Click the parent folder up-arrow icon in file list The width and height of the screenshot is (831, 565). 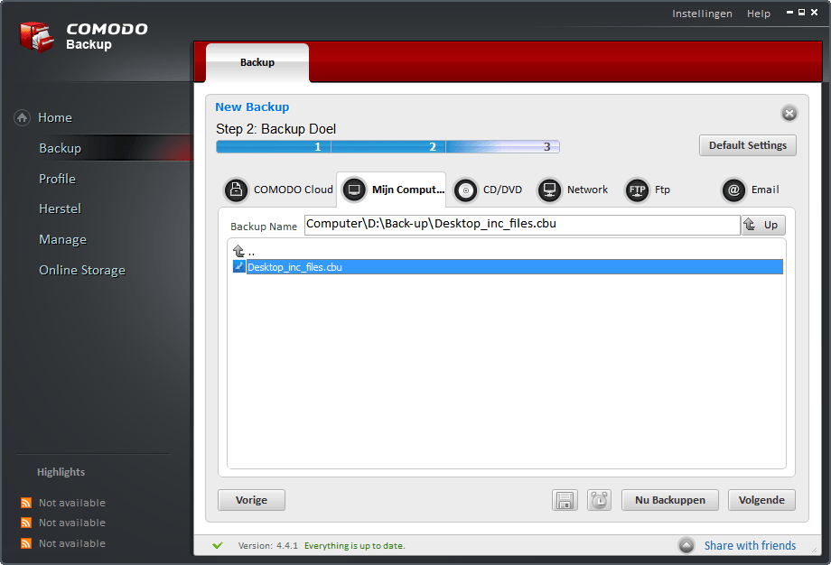[238, 251]
